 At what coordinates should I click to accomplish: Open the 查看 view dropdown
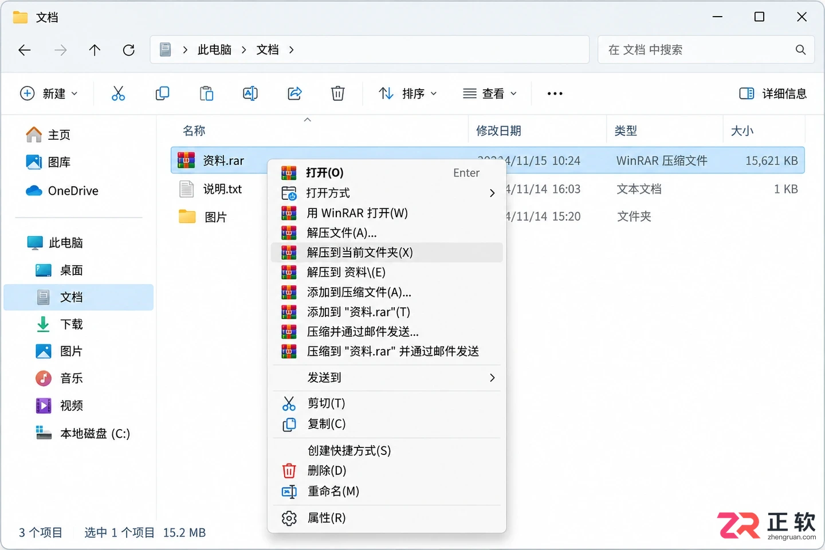click(x=490, y=93)
